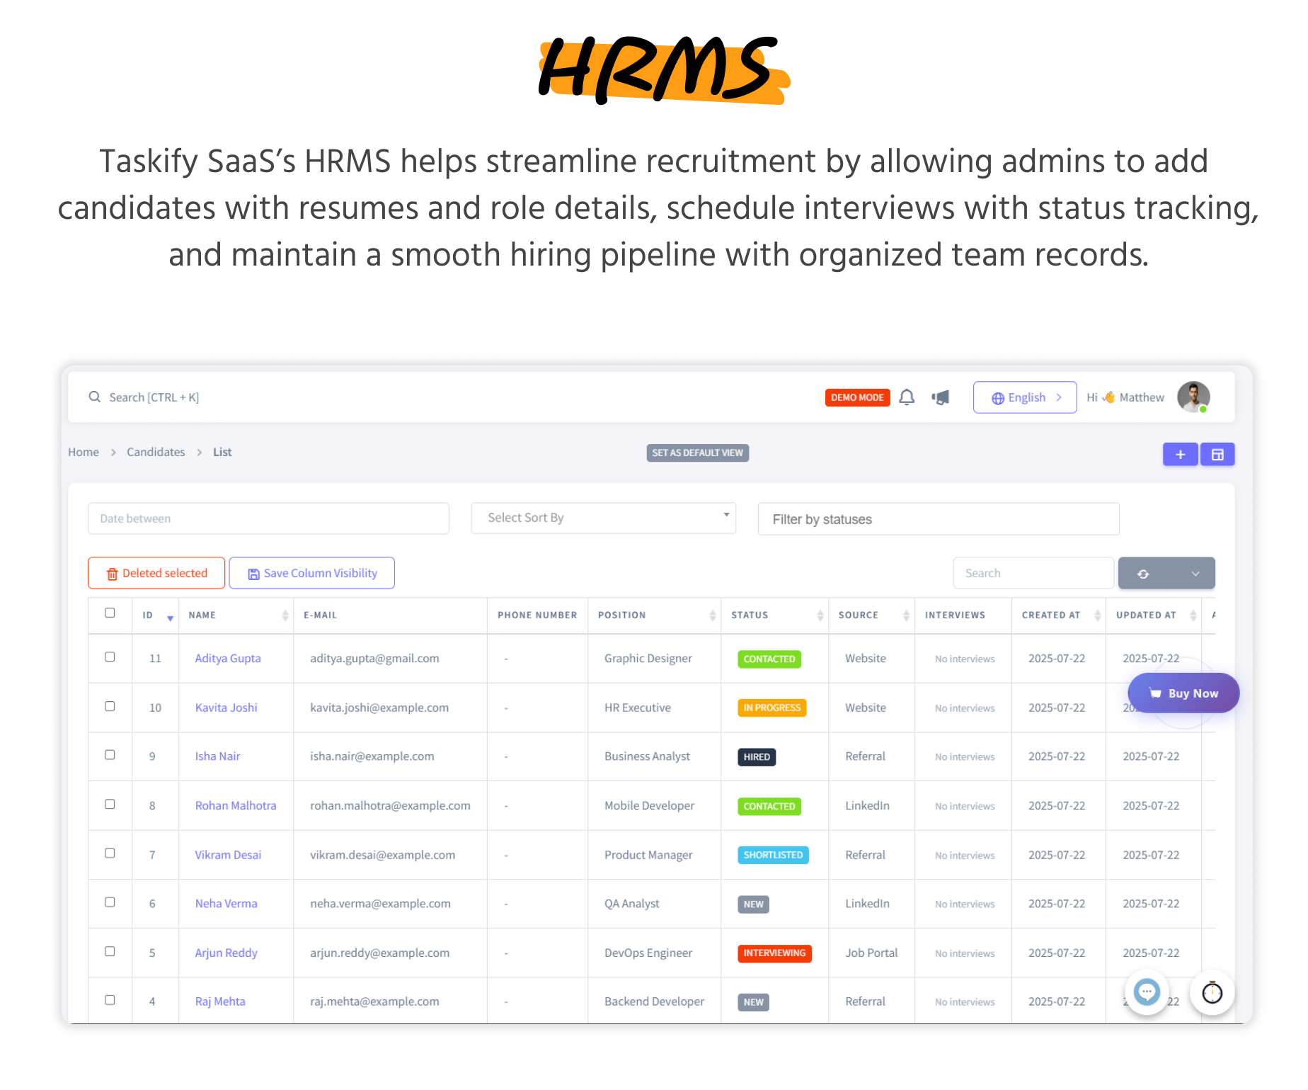Open Matthew's profile avatar
Viewport: 1308px width, 1090px height.
click(1193, 397)
